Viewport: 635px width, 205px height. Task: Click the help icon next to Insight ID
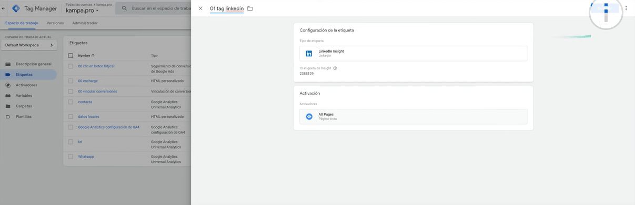point(335,68)
